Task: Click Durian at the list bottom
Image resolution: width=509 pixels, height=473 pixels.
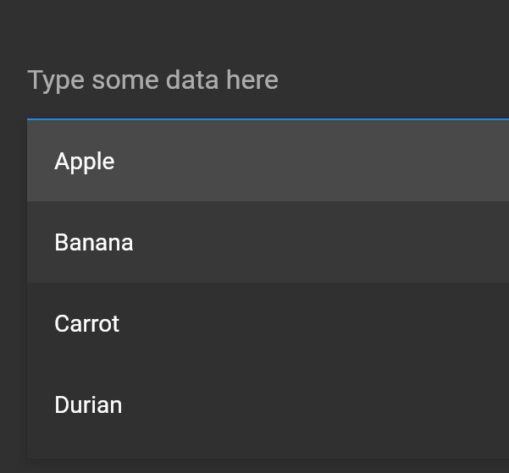Action: [254, 404]
